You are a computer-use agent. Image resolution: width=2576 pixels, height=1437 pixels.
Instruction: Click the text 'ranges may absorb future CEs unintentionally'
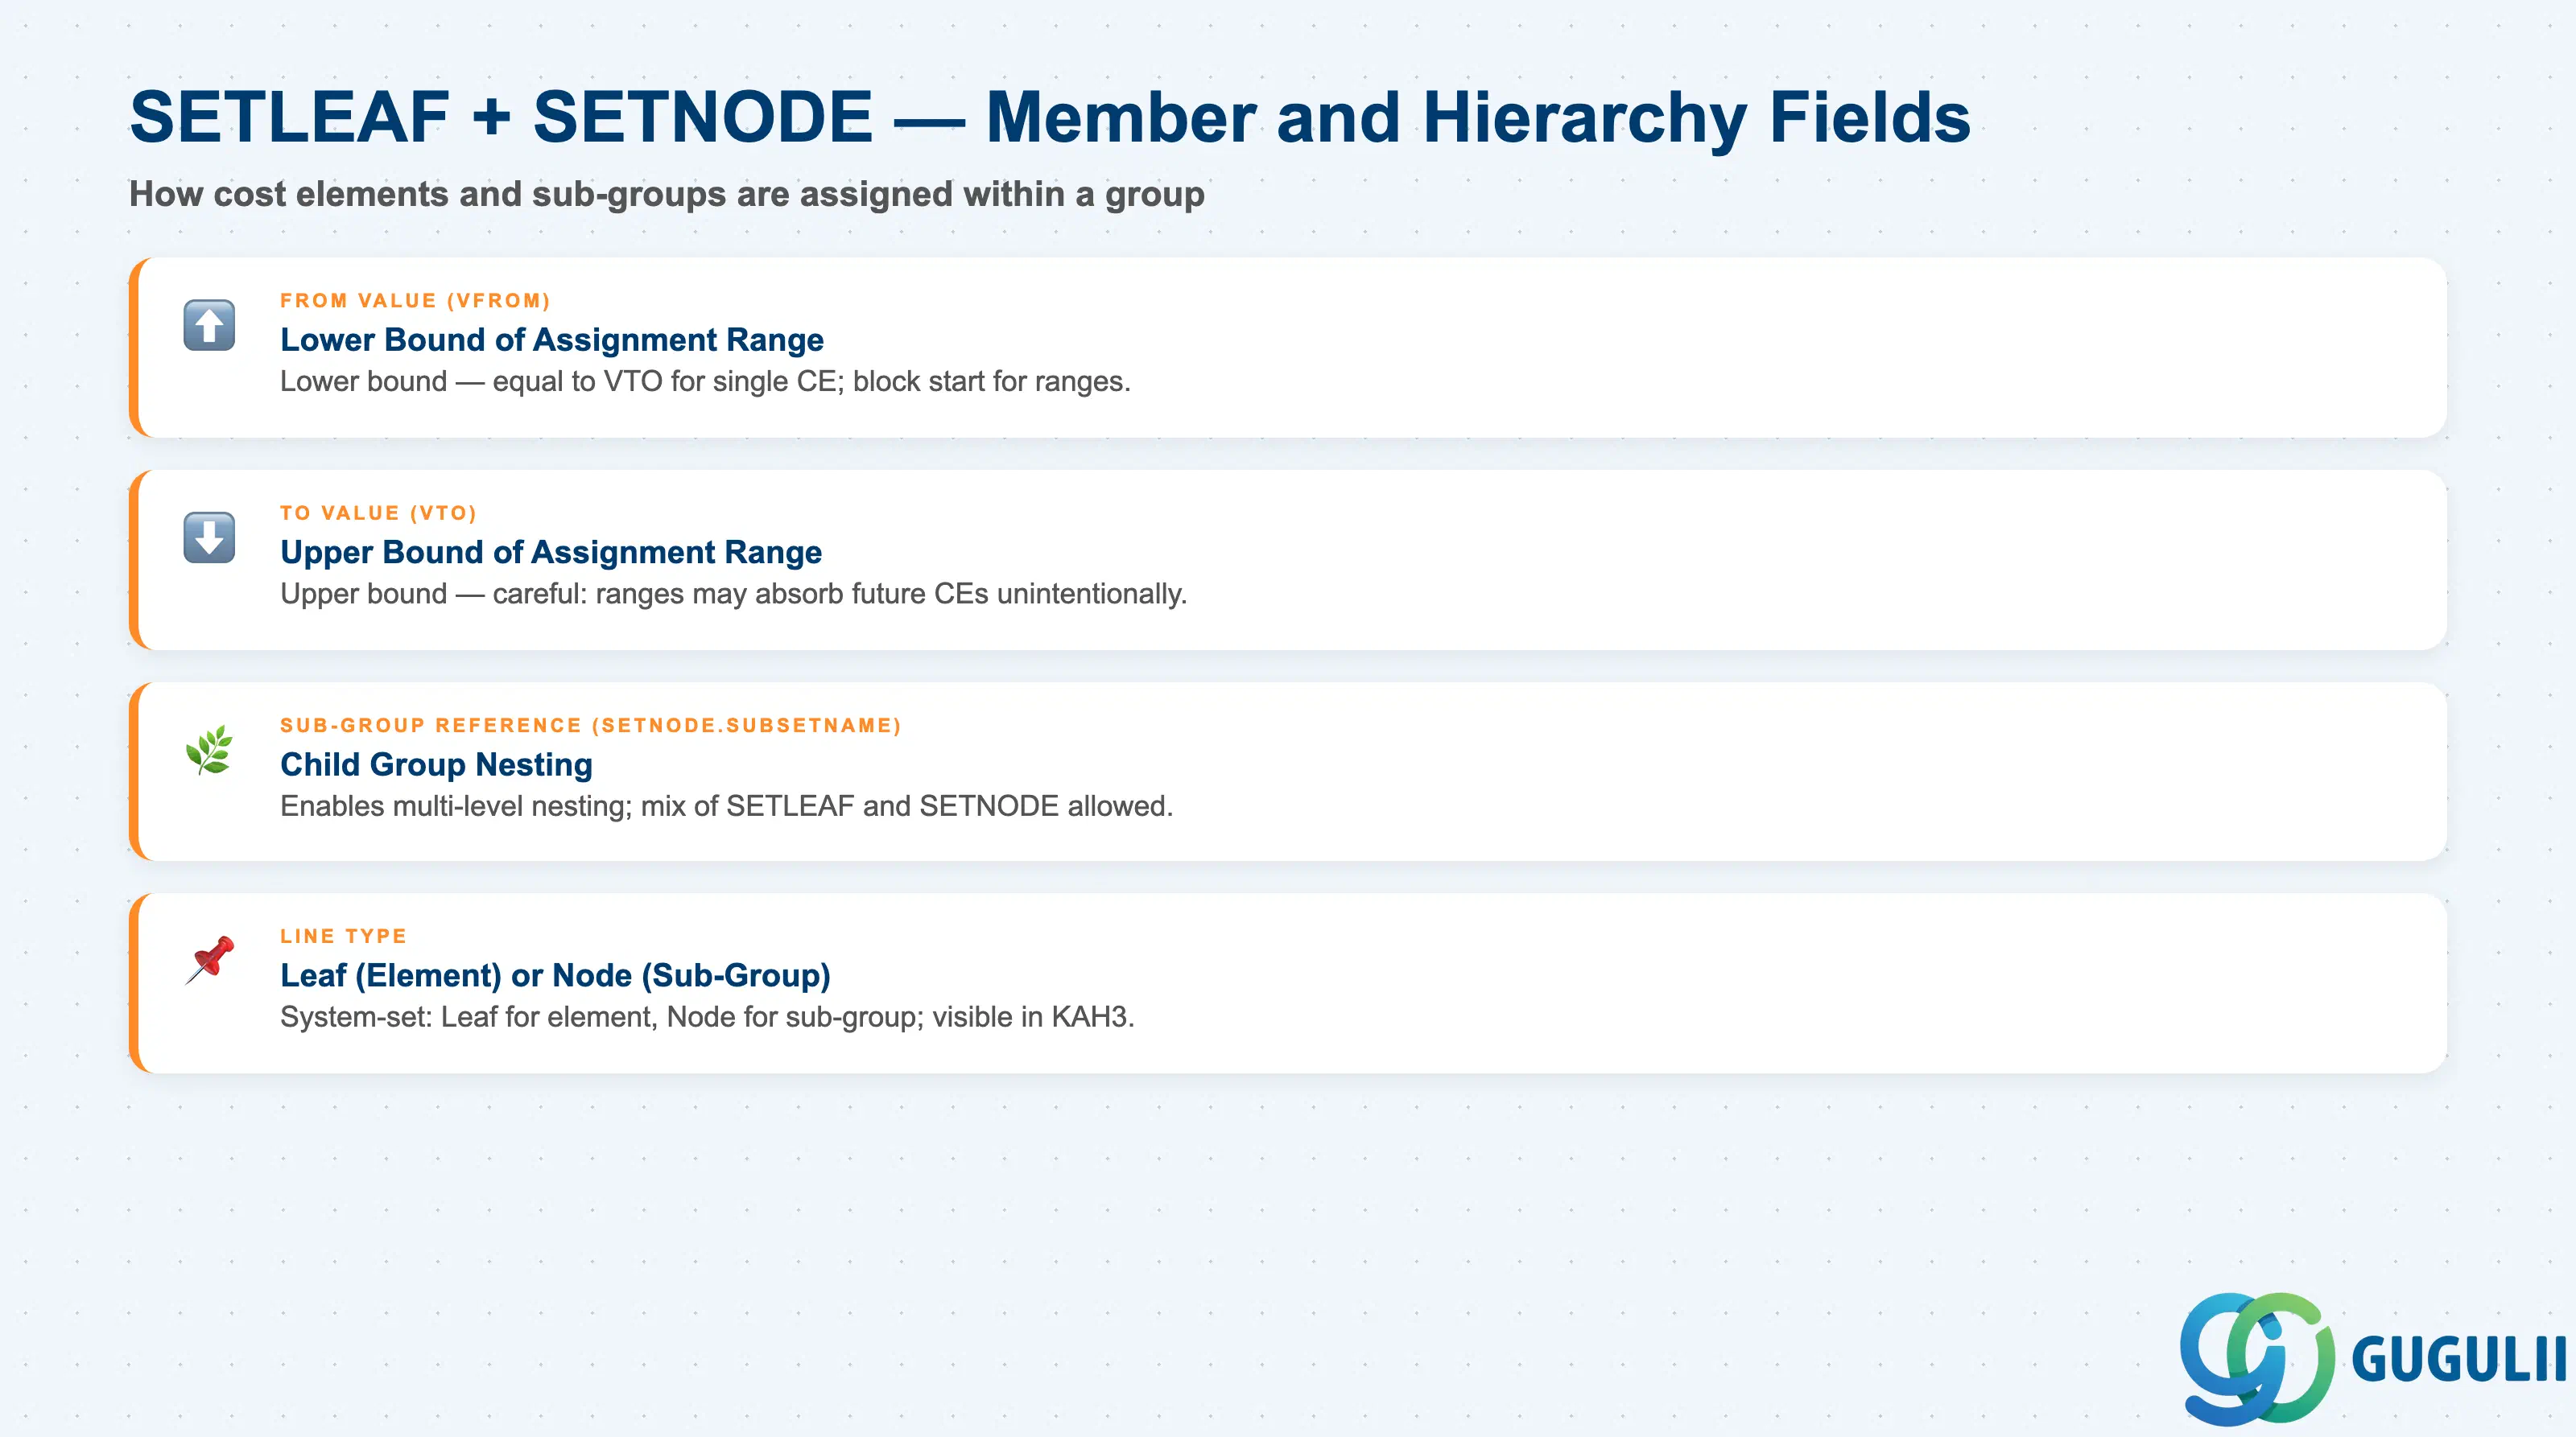[887, 594]
